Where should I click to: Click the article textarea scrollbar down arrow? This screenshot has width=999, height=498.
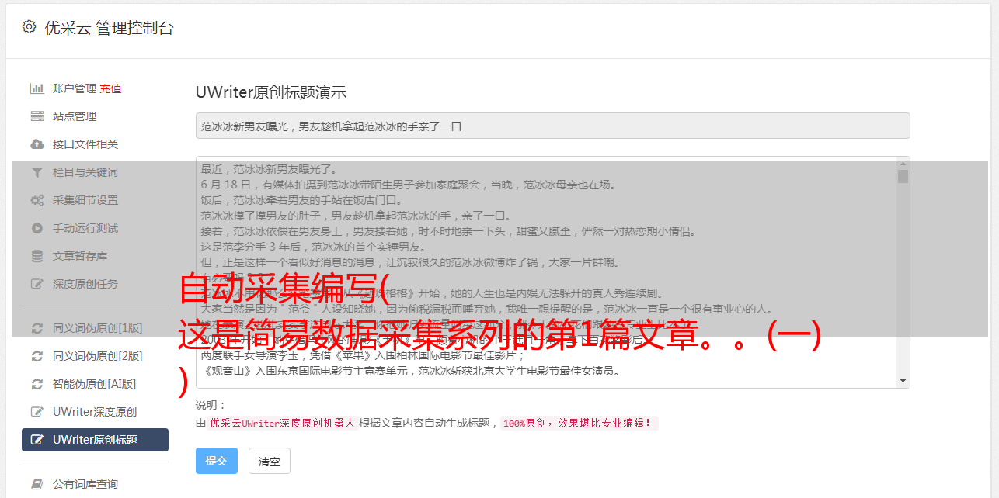pos(903,381)
